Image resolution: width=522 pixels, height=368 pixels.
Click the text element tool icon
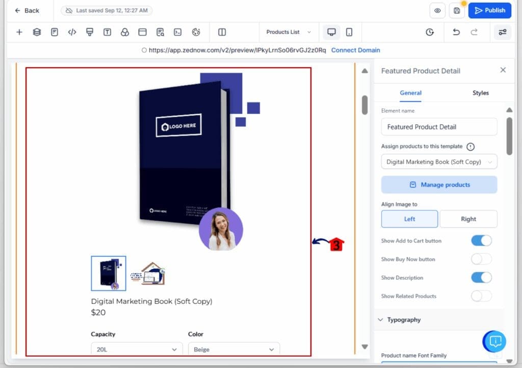[107, 32]
